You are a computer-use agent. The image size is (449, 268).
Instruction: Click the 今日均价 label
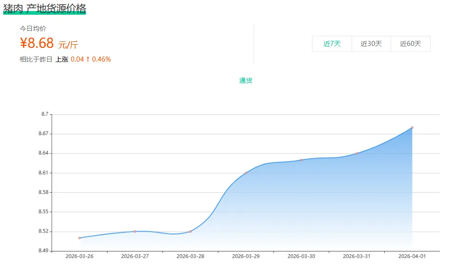(33, 29)
